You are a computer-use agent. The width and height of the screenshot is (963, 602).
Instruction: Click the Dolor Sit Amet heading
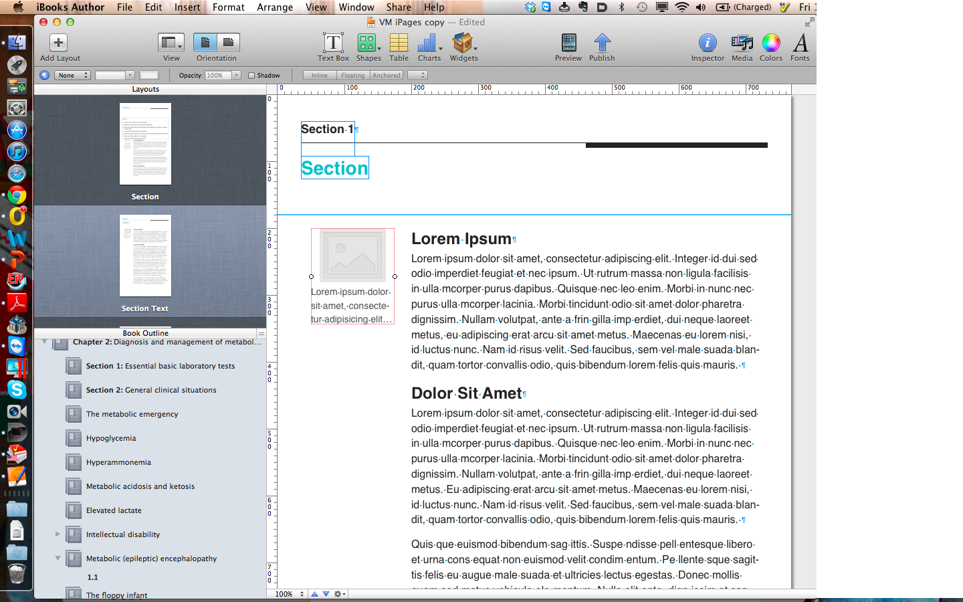pyautogui.click(x=467, y=393)
